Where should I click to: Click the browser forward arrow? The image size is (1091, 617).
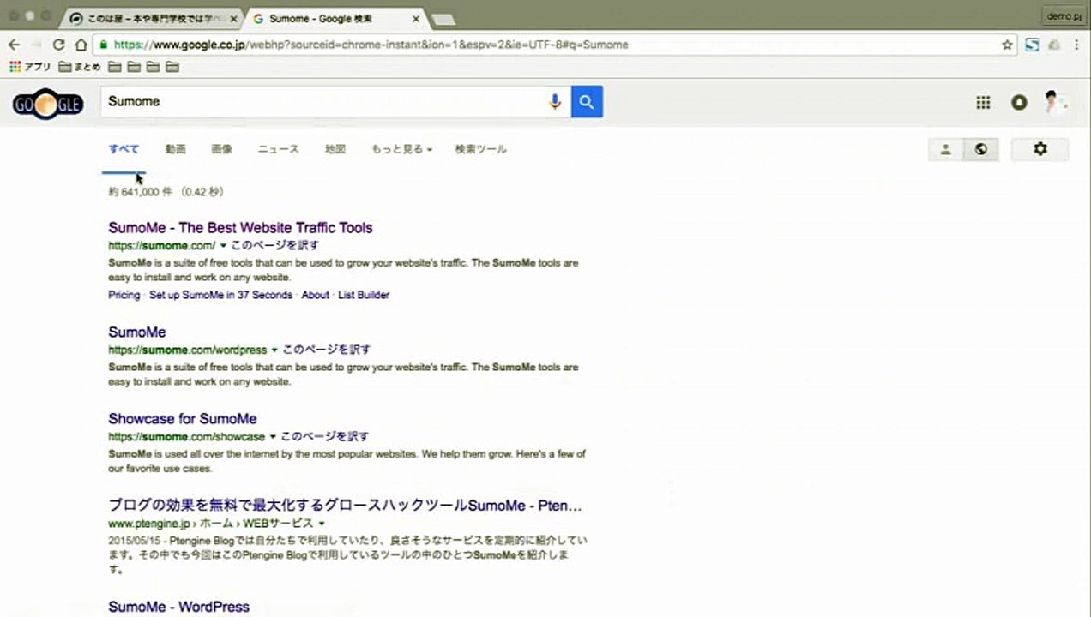[x=36, y=45]
